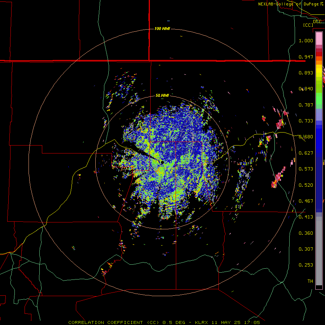Select the NEXLAB-College of DuPage header text
Image resolution: width=325 pixels, height=325 pixels.
click(x=288, y=4)
